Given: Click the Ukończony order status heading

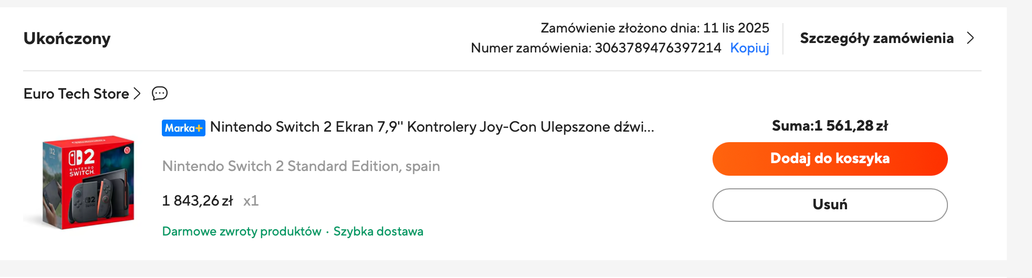Looking at the screenshot, I should [x=67, y=39].
